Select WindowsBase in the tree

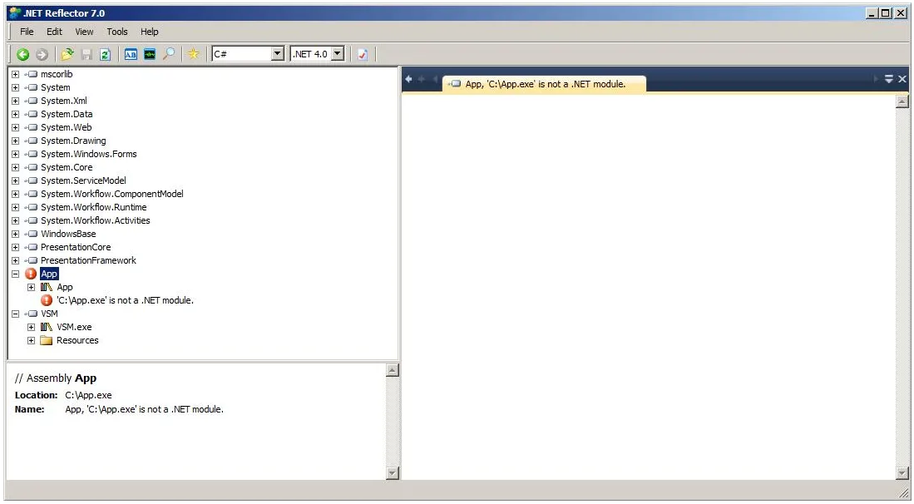tap(68, 235)
